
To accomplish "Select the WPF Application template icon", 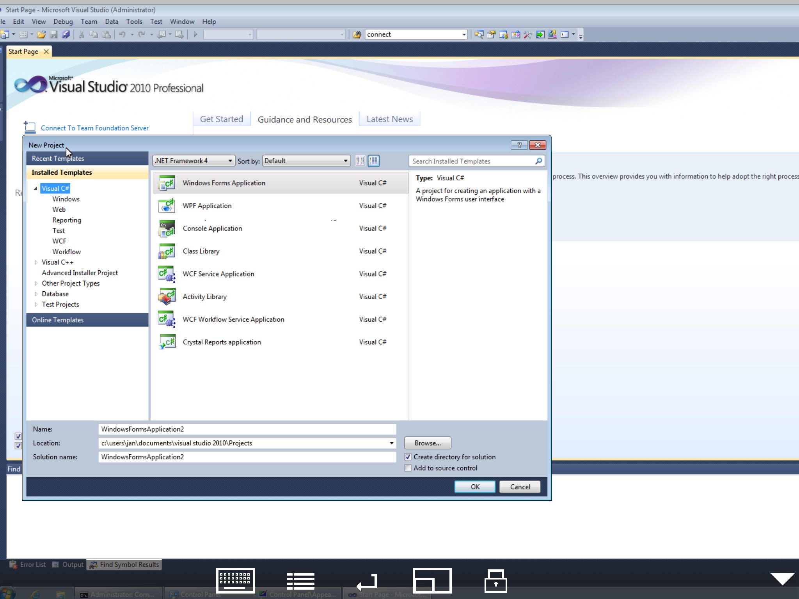I will coord(167,206).
